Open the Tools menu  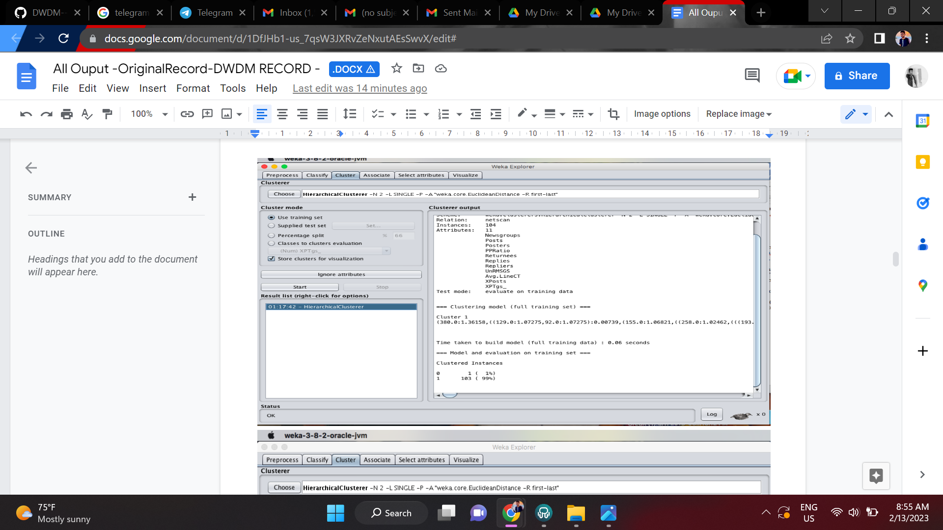[233, 88]
